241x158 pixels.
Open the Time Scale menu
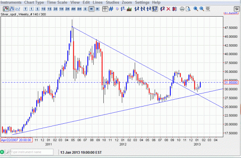coord(57,2)
